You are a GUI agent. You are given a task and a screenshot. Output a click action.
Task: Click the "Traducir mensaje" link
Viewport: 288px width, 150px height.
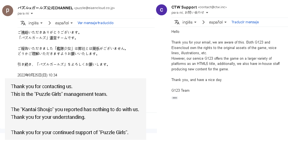click(x=245, y=22)
